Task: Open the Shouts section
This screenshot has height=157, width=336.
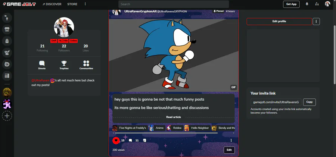Action: [x=42, y=65]
